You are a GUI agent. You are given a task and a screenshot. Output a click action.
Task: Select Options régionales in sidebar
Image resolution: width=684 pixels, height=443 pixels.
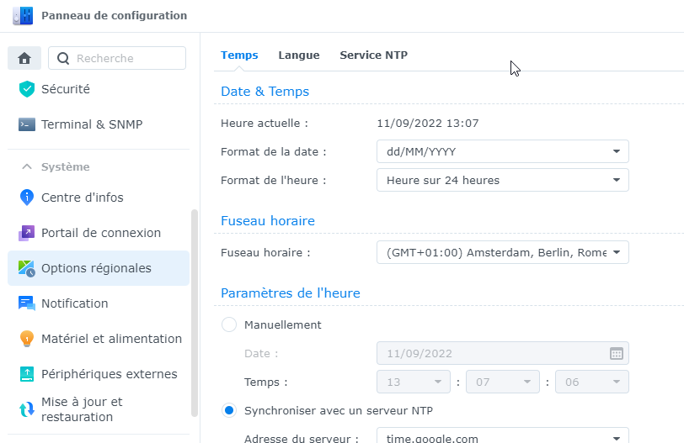point(99,268)
